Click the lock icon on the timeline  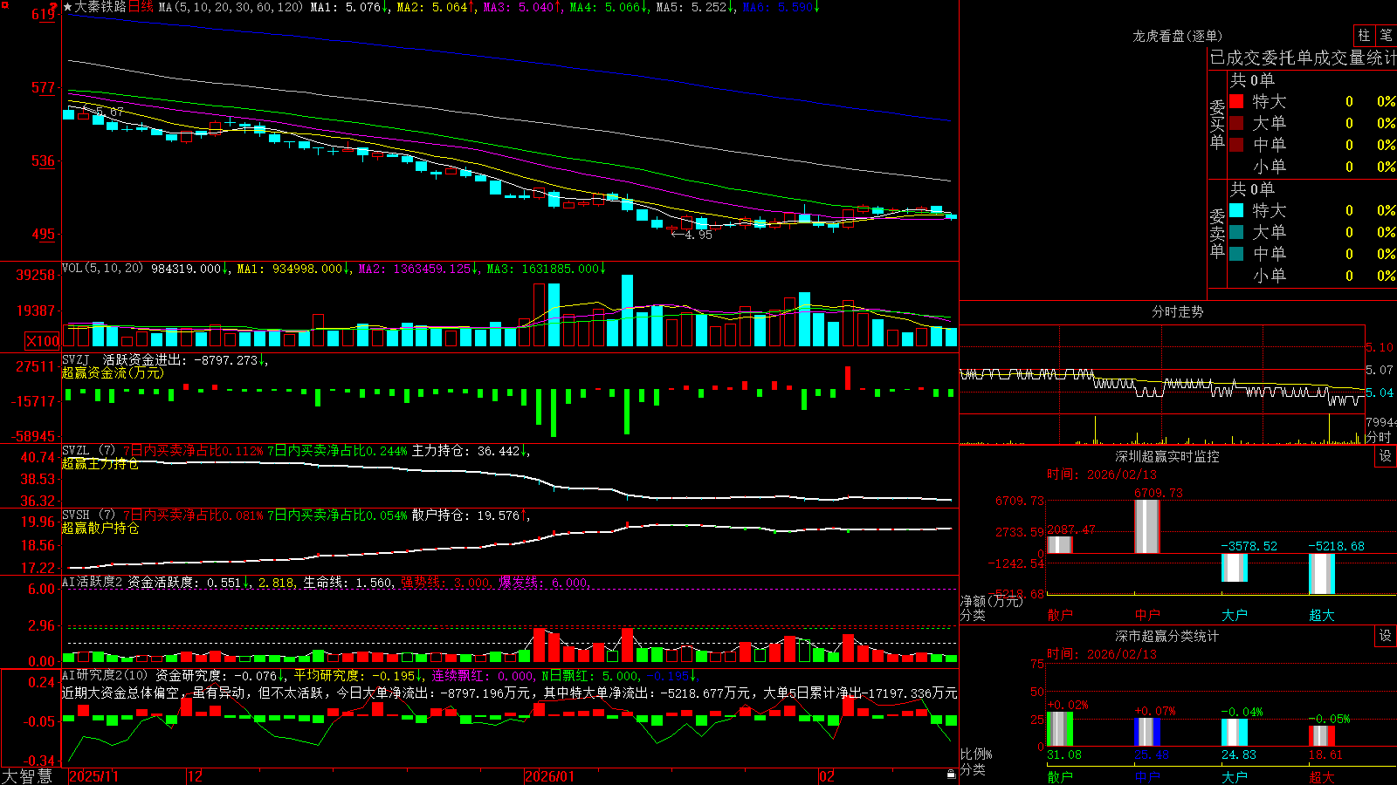952,775
